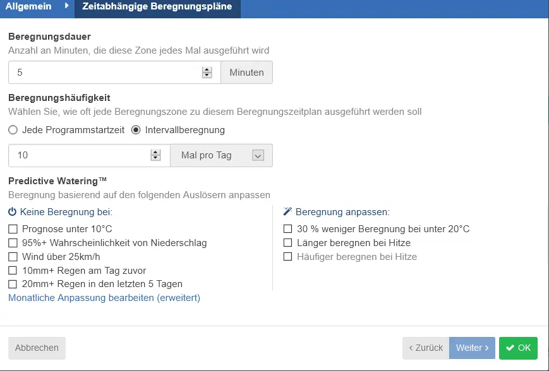The image size is (549, 371).
Task: Click inside the Beregnungsdauer minutes field
Action: pos(104,73)
